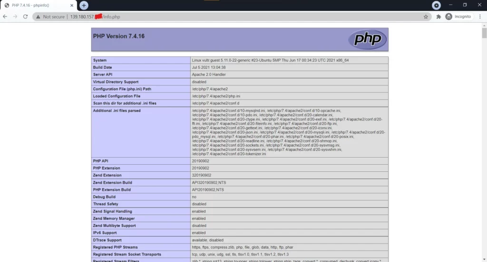Click the browser forward arrow
Image resolution: width=487 pixels, height=262 pixels.
click(15, 17)
